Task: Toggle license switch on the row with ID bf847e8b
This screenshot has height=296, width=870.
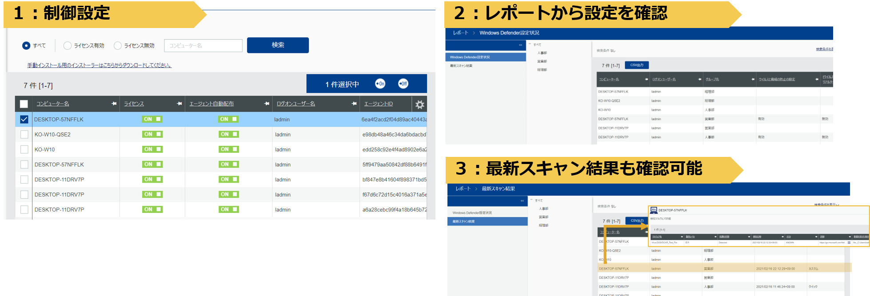Action: tap(152, 180)
